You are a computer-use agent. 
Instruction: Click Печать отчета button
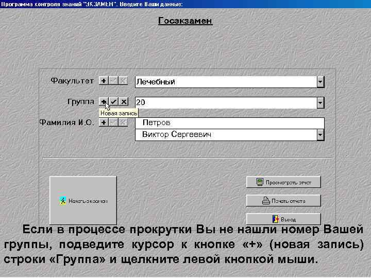point(283,201)
